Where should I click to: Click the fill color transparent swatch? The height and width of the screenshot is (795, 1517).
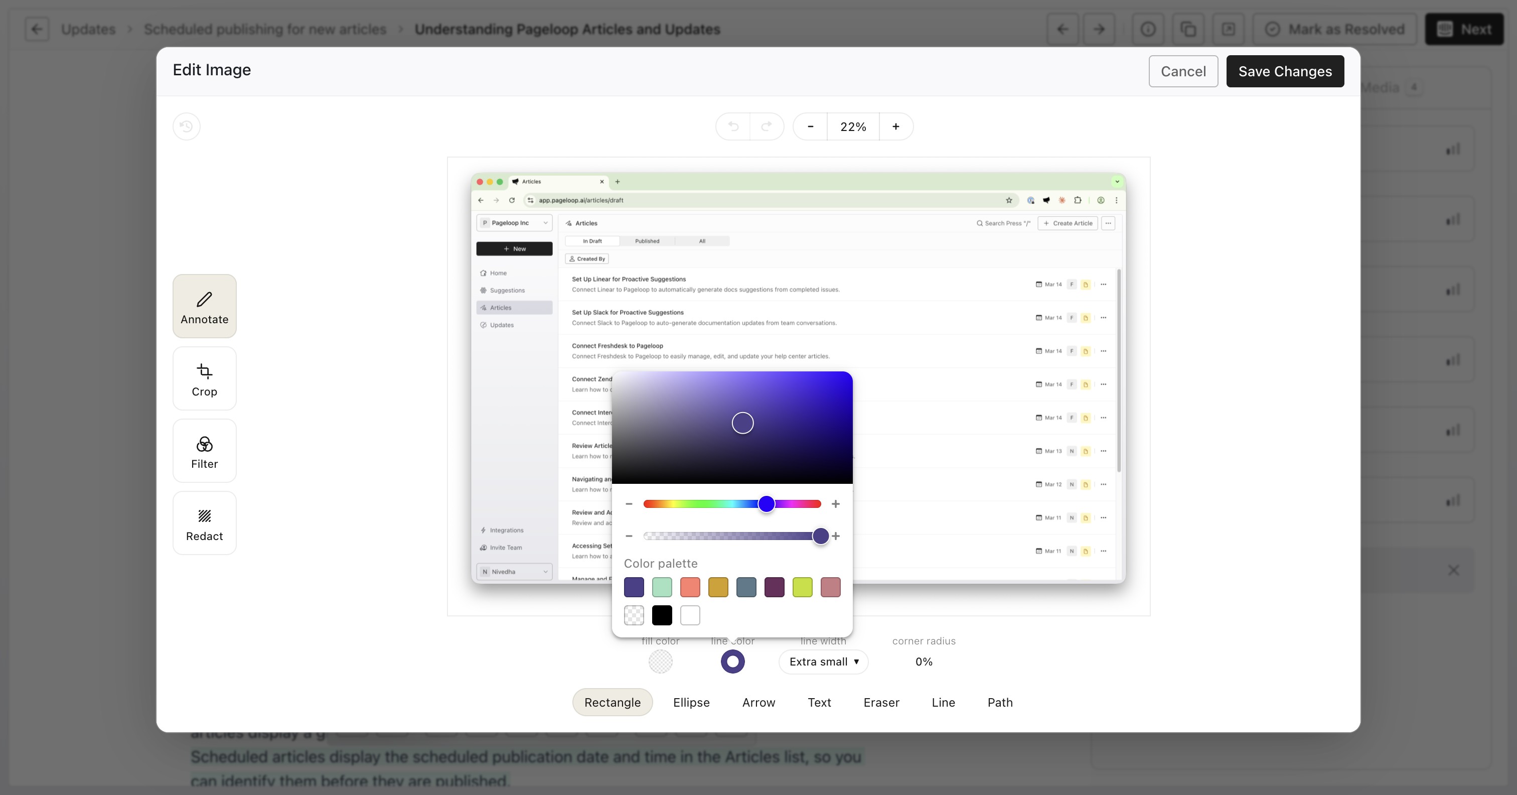pos(661,662)
